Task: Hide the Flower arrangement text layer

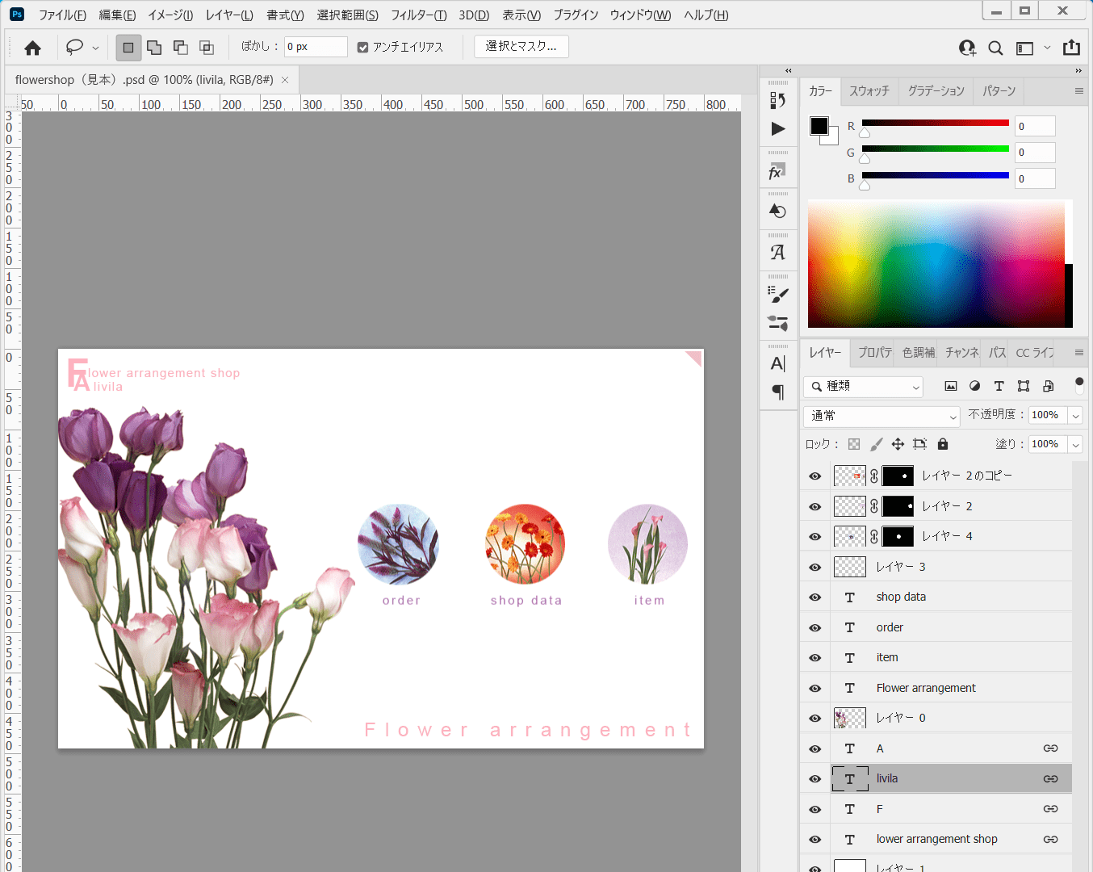Action: [815, 689]
